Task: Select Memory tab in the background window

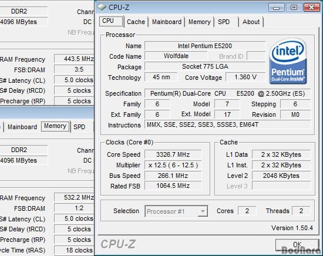Action: point(55,126)
